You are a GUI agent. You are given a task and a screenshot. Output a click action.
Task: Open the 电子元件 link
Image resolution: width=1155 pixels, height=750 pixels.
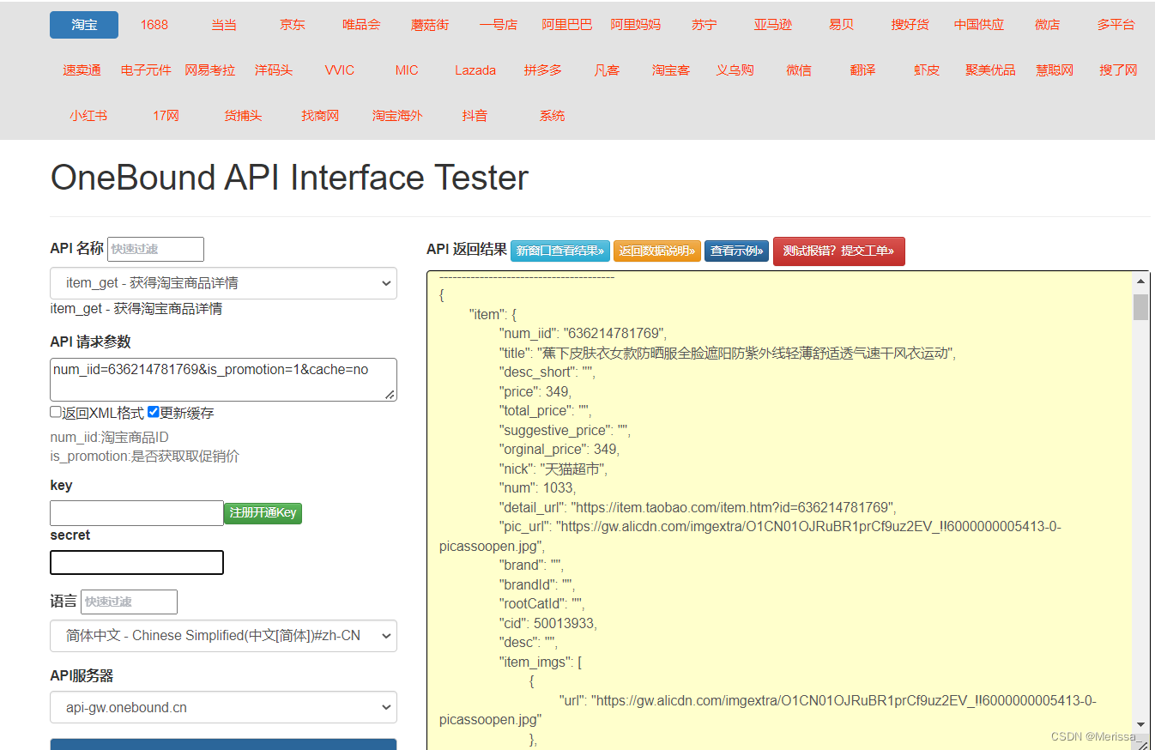146,70
